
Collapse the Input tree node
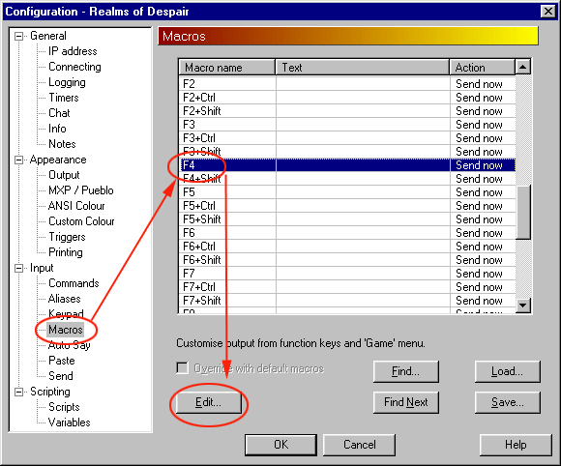click(18, 268)
